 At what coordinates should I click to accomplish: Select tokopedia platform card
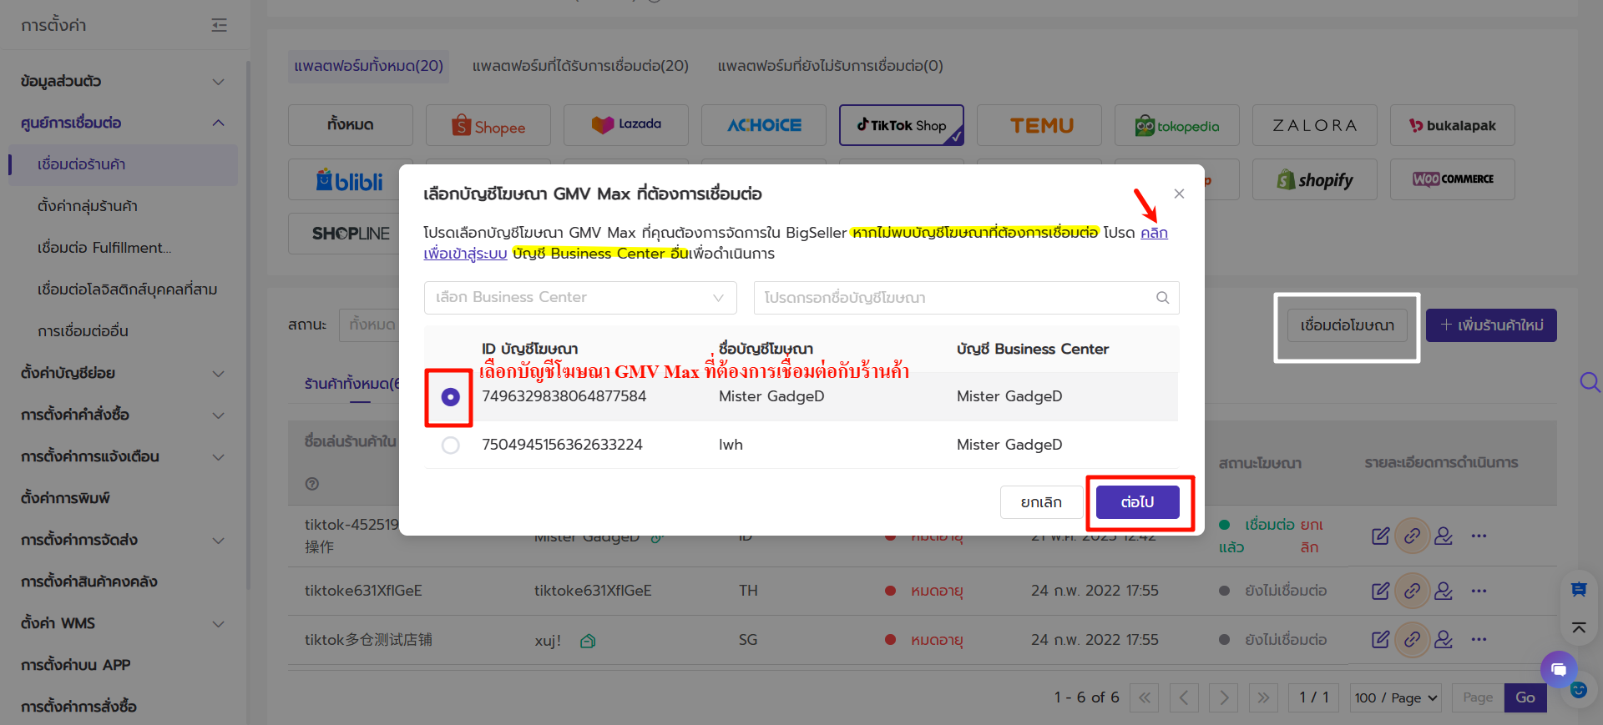[x=1177, y=125]
